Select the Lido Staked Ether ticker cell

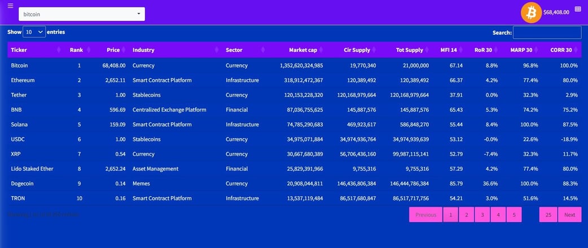(32, 169)
